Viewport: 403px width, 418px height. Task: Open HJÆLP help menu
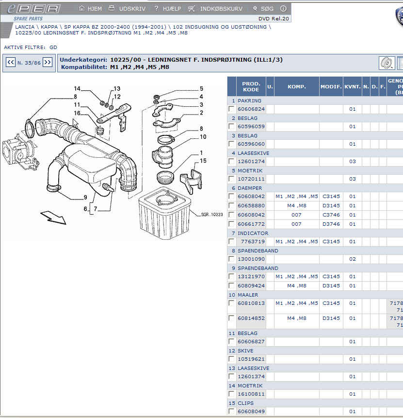tap(172, 9)
